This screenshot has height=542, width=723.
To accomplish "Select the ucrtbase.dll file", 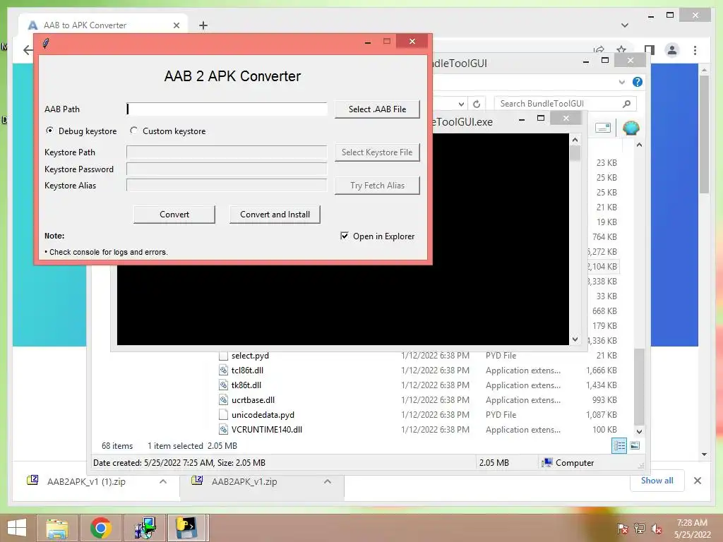I will 253,399.
